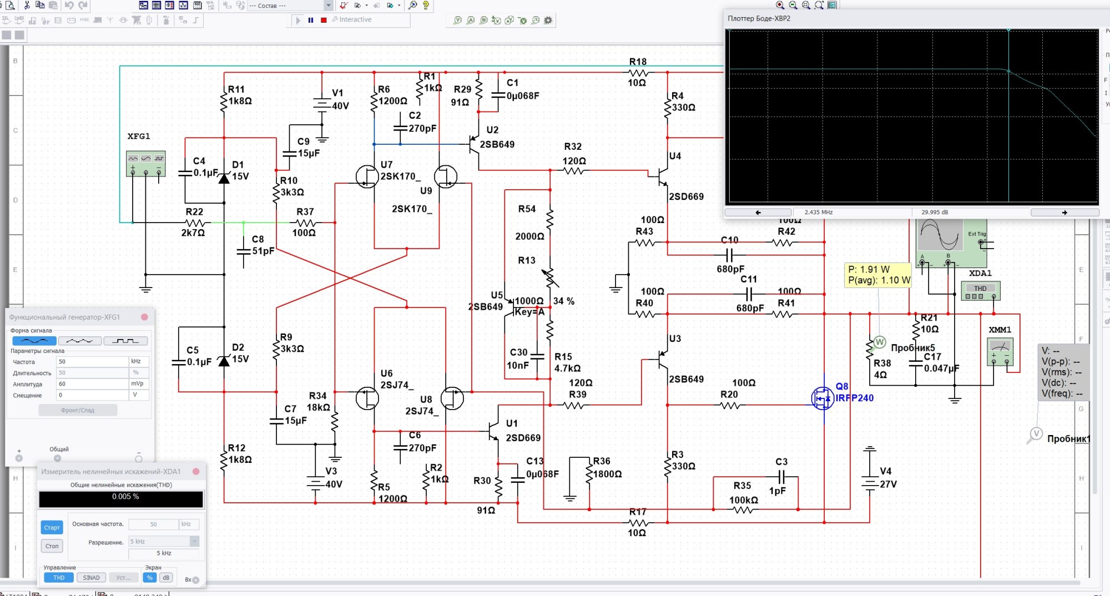Select square waveform in function generator

(x=125, y=341)
